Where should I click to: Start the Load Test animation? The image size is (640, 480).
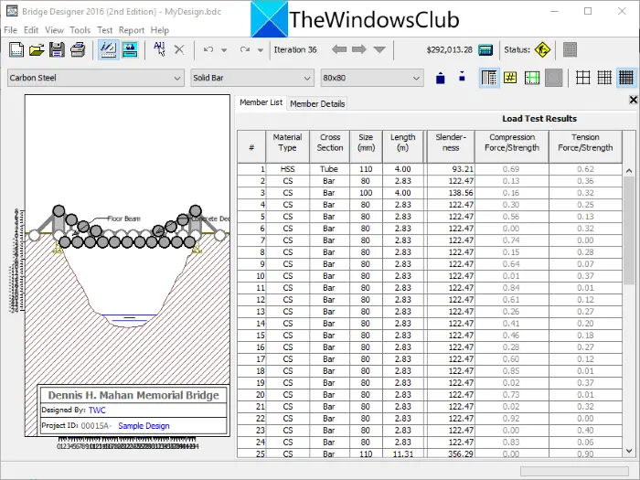(x=130, y=49)
